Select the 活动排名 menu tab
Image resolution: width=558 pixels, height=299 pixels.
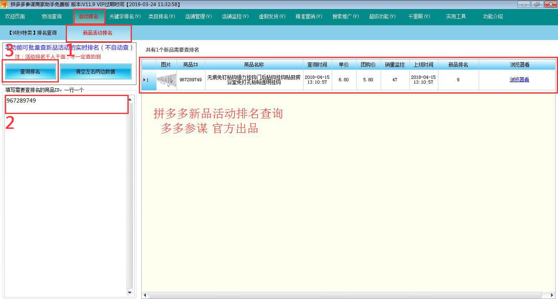coord(89,17)
